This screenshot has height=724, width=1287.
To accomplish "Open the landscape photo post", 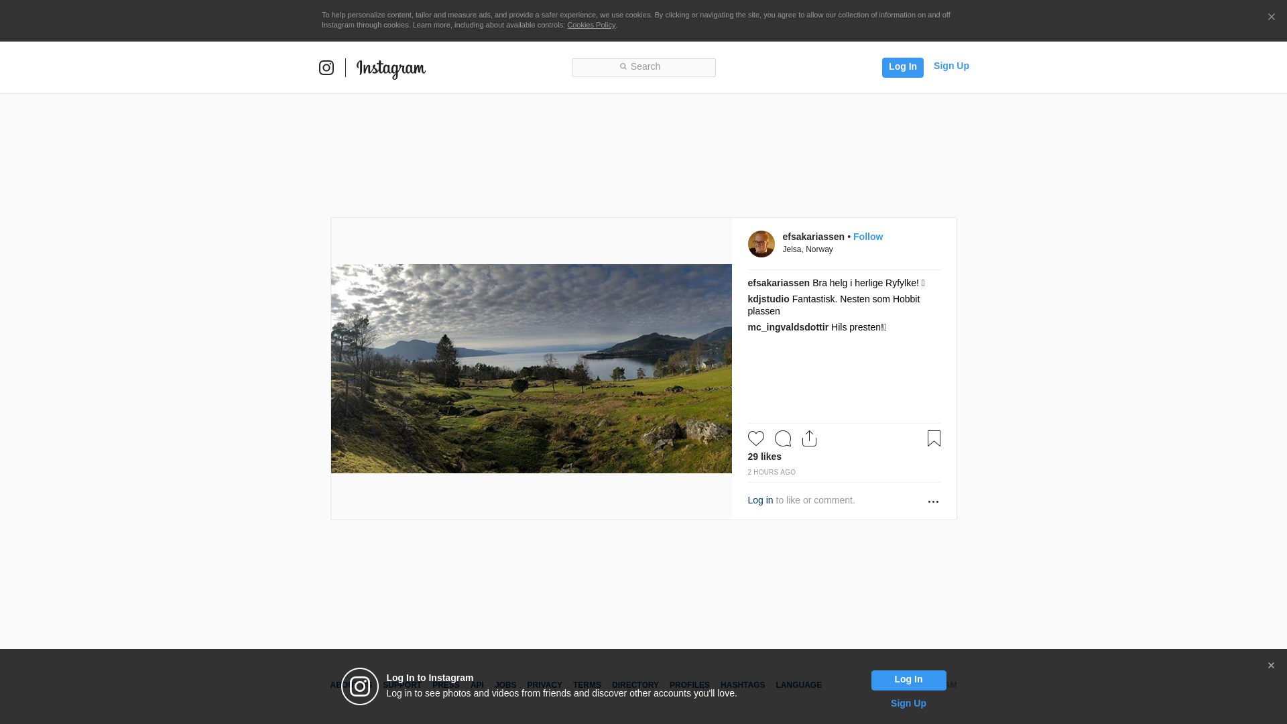I will tap(531, 369).
